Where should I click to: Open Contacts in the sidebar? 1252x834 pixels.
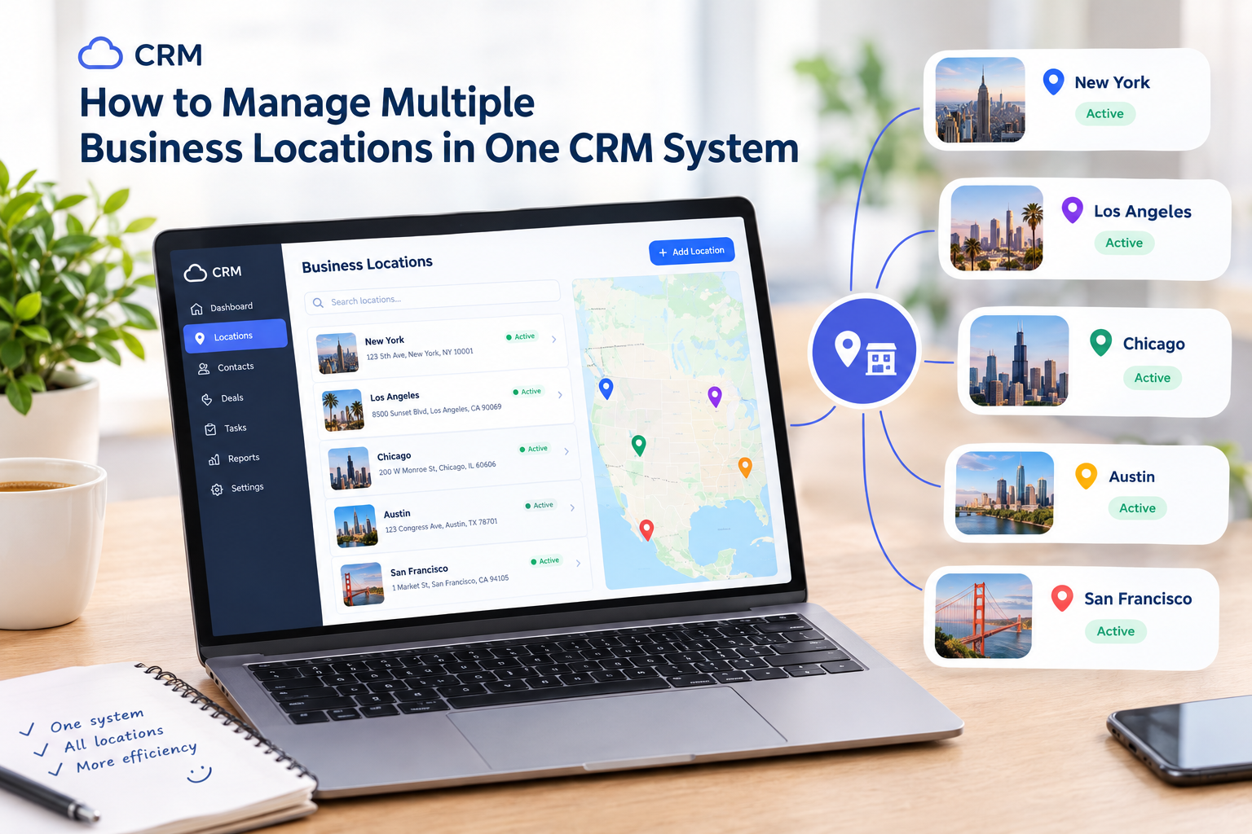[227, 368]
